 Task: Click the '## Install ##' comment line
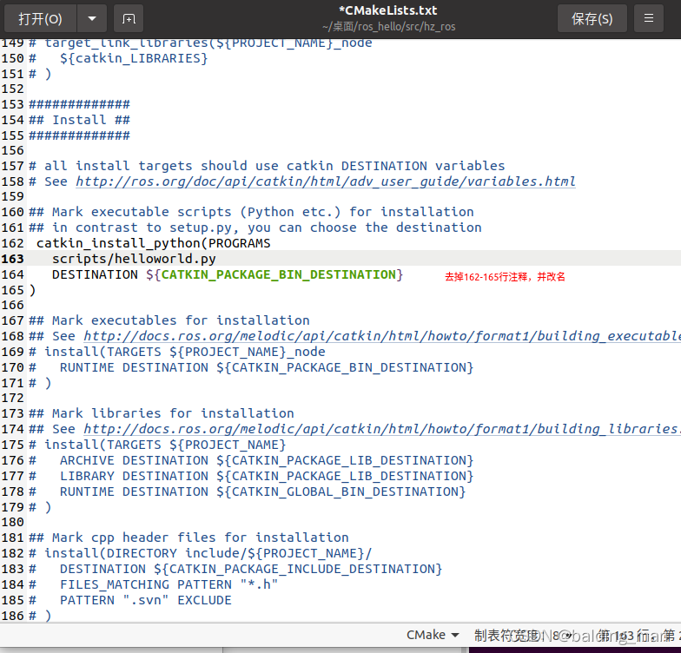80,120
